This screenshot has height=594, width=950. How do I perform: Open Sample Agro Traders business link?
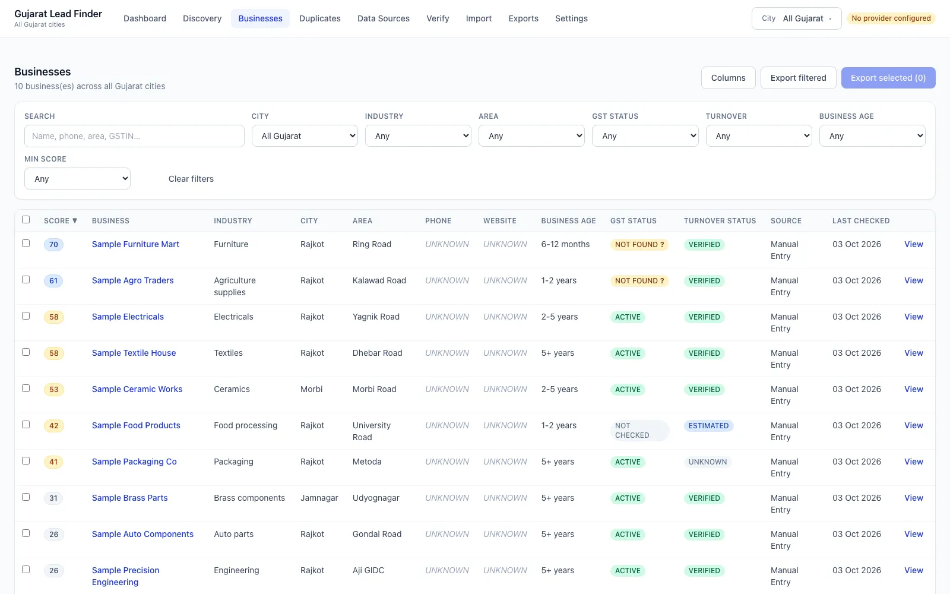point(132,280)
